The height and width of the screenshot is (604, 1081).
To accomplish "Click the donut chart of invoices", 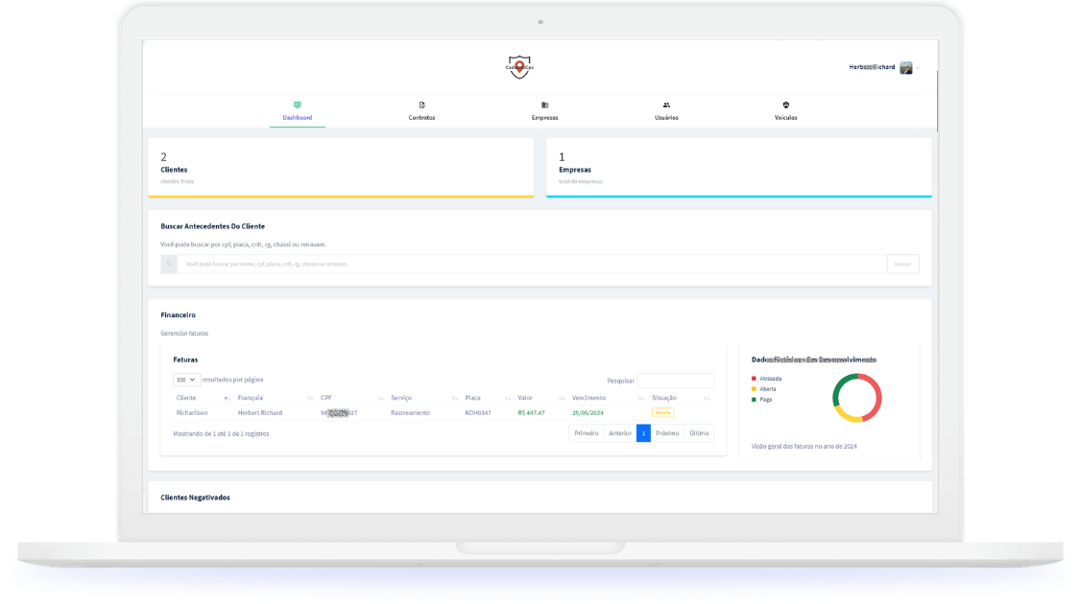I will (x=856, y=397).
